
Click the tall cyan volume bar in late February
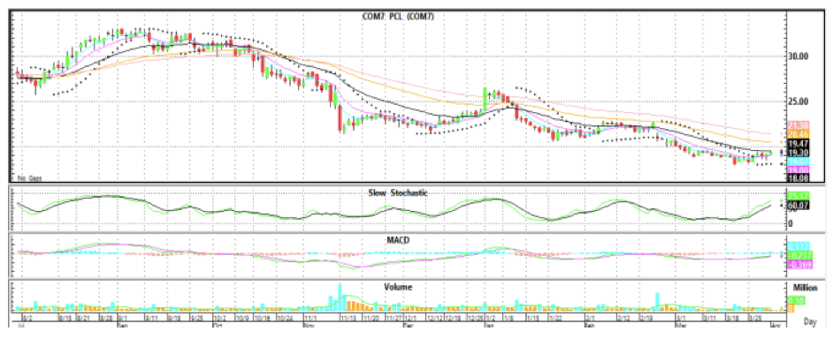(x=658, y=301)
